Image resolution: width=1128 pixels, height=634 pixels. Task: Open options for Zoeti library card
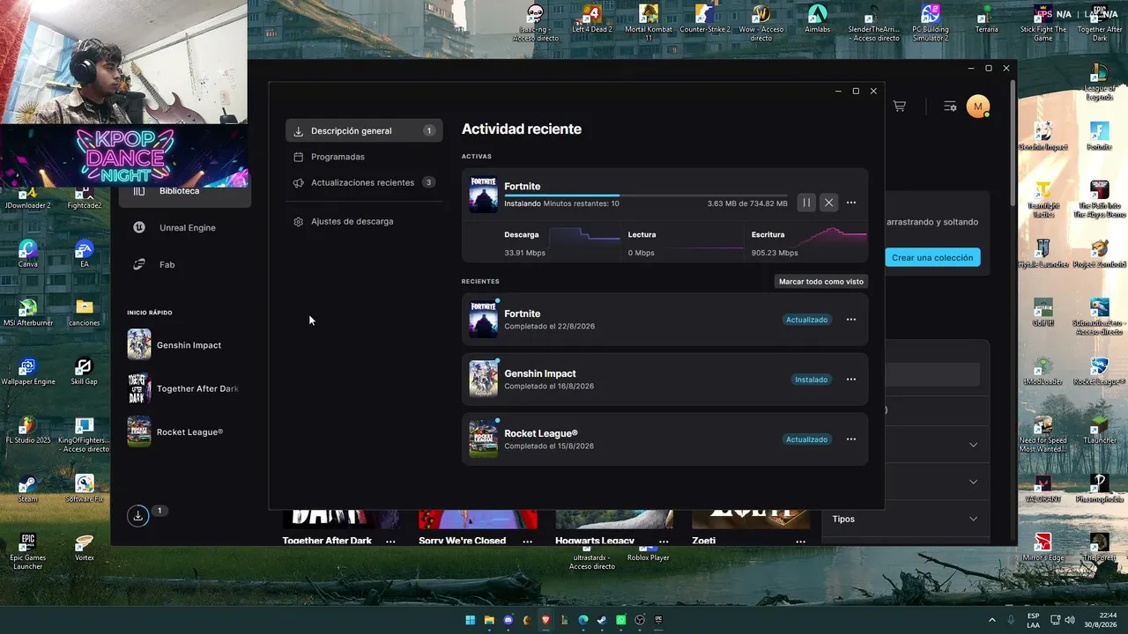[799, 541]
